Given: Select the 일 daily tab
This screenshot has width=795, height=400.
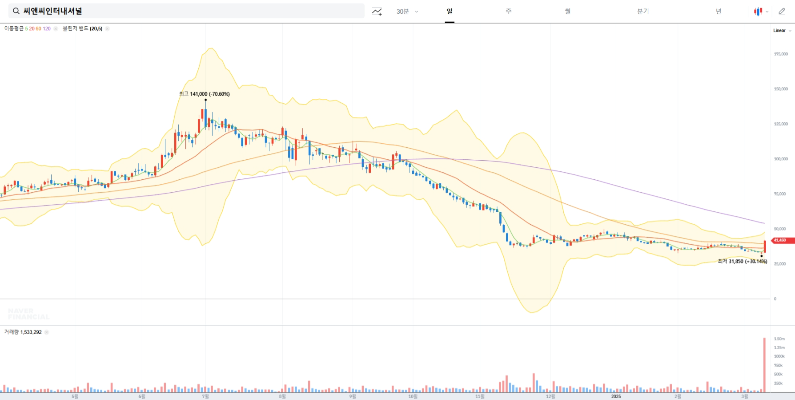Looking at the screenshot, I should (x=450, y=12).
